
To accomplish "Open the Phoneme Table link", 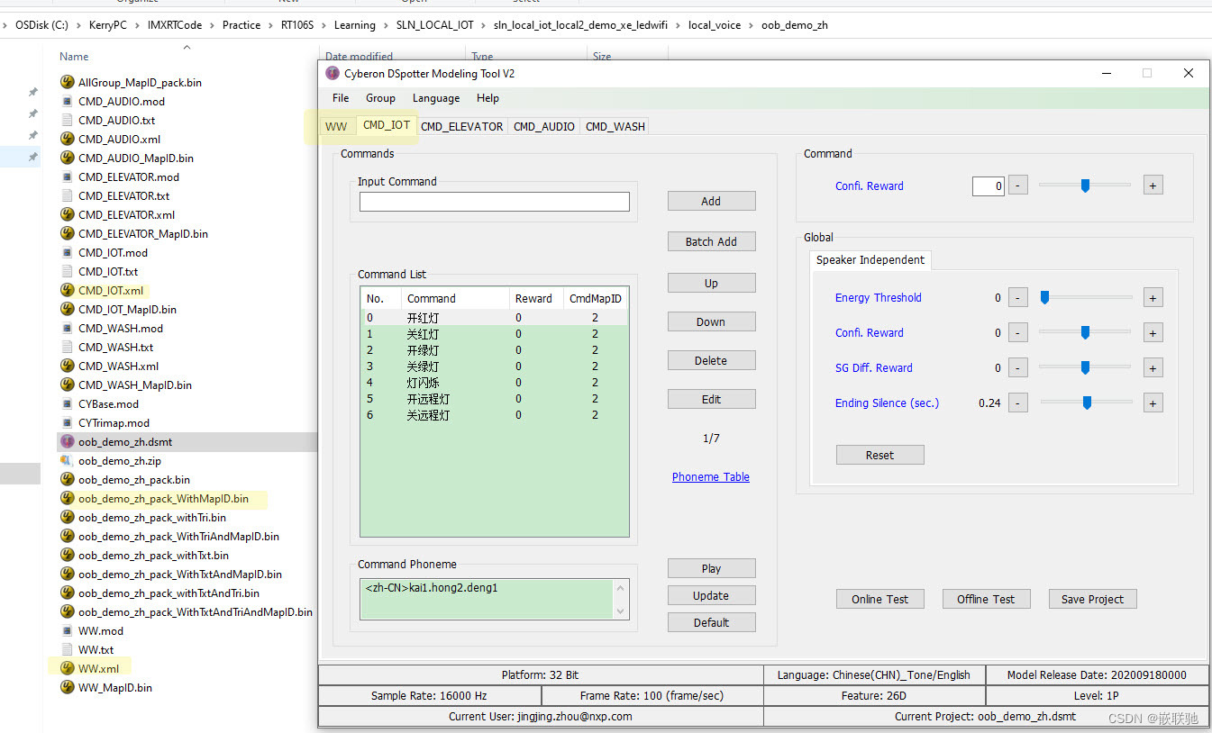I will pos(711,477).
